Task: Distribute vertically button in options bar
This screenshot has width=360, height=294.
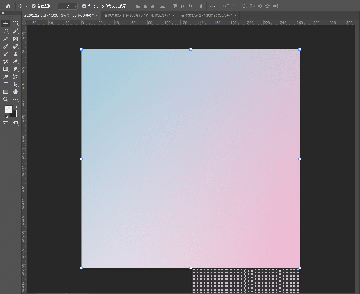Action: click(163, 6)
